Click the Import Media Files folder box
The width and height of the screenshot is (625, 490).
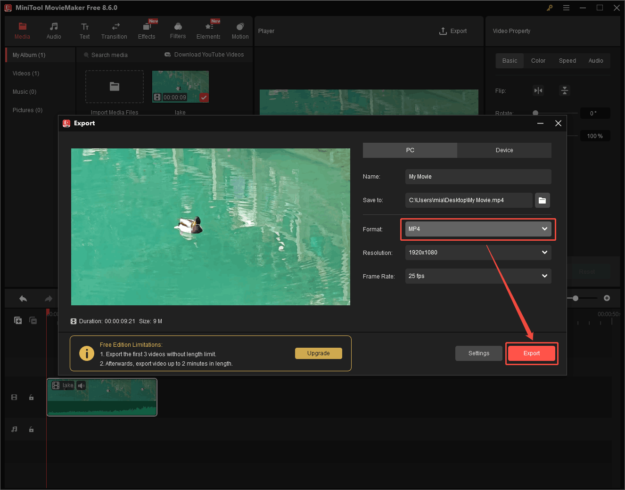(x=115, y=87)
